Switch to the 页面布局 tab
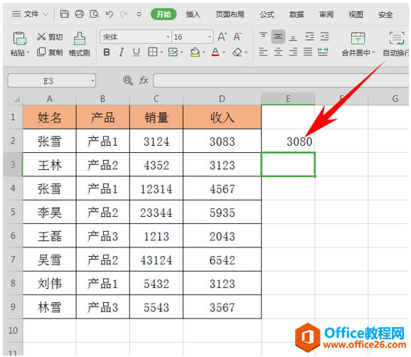This screenshot has height=357, width=411. (230, 14)
